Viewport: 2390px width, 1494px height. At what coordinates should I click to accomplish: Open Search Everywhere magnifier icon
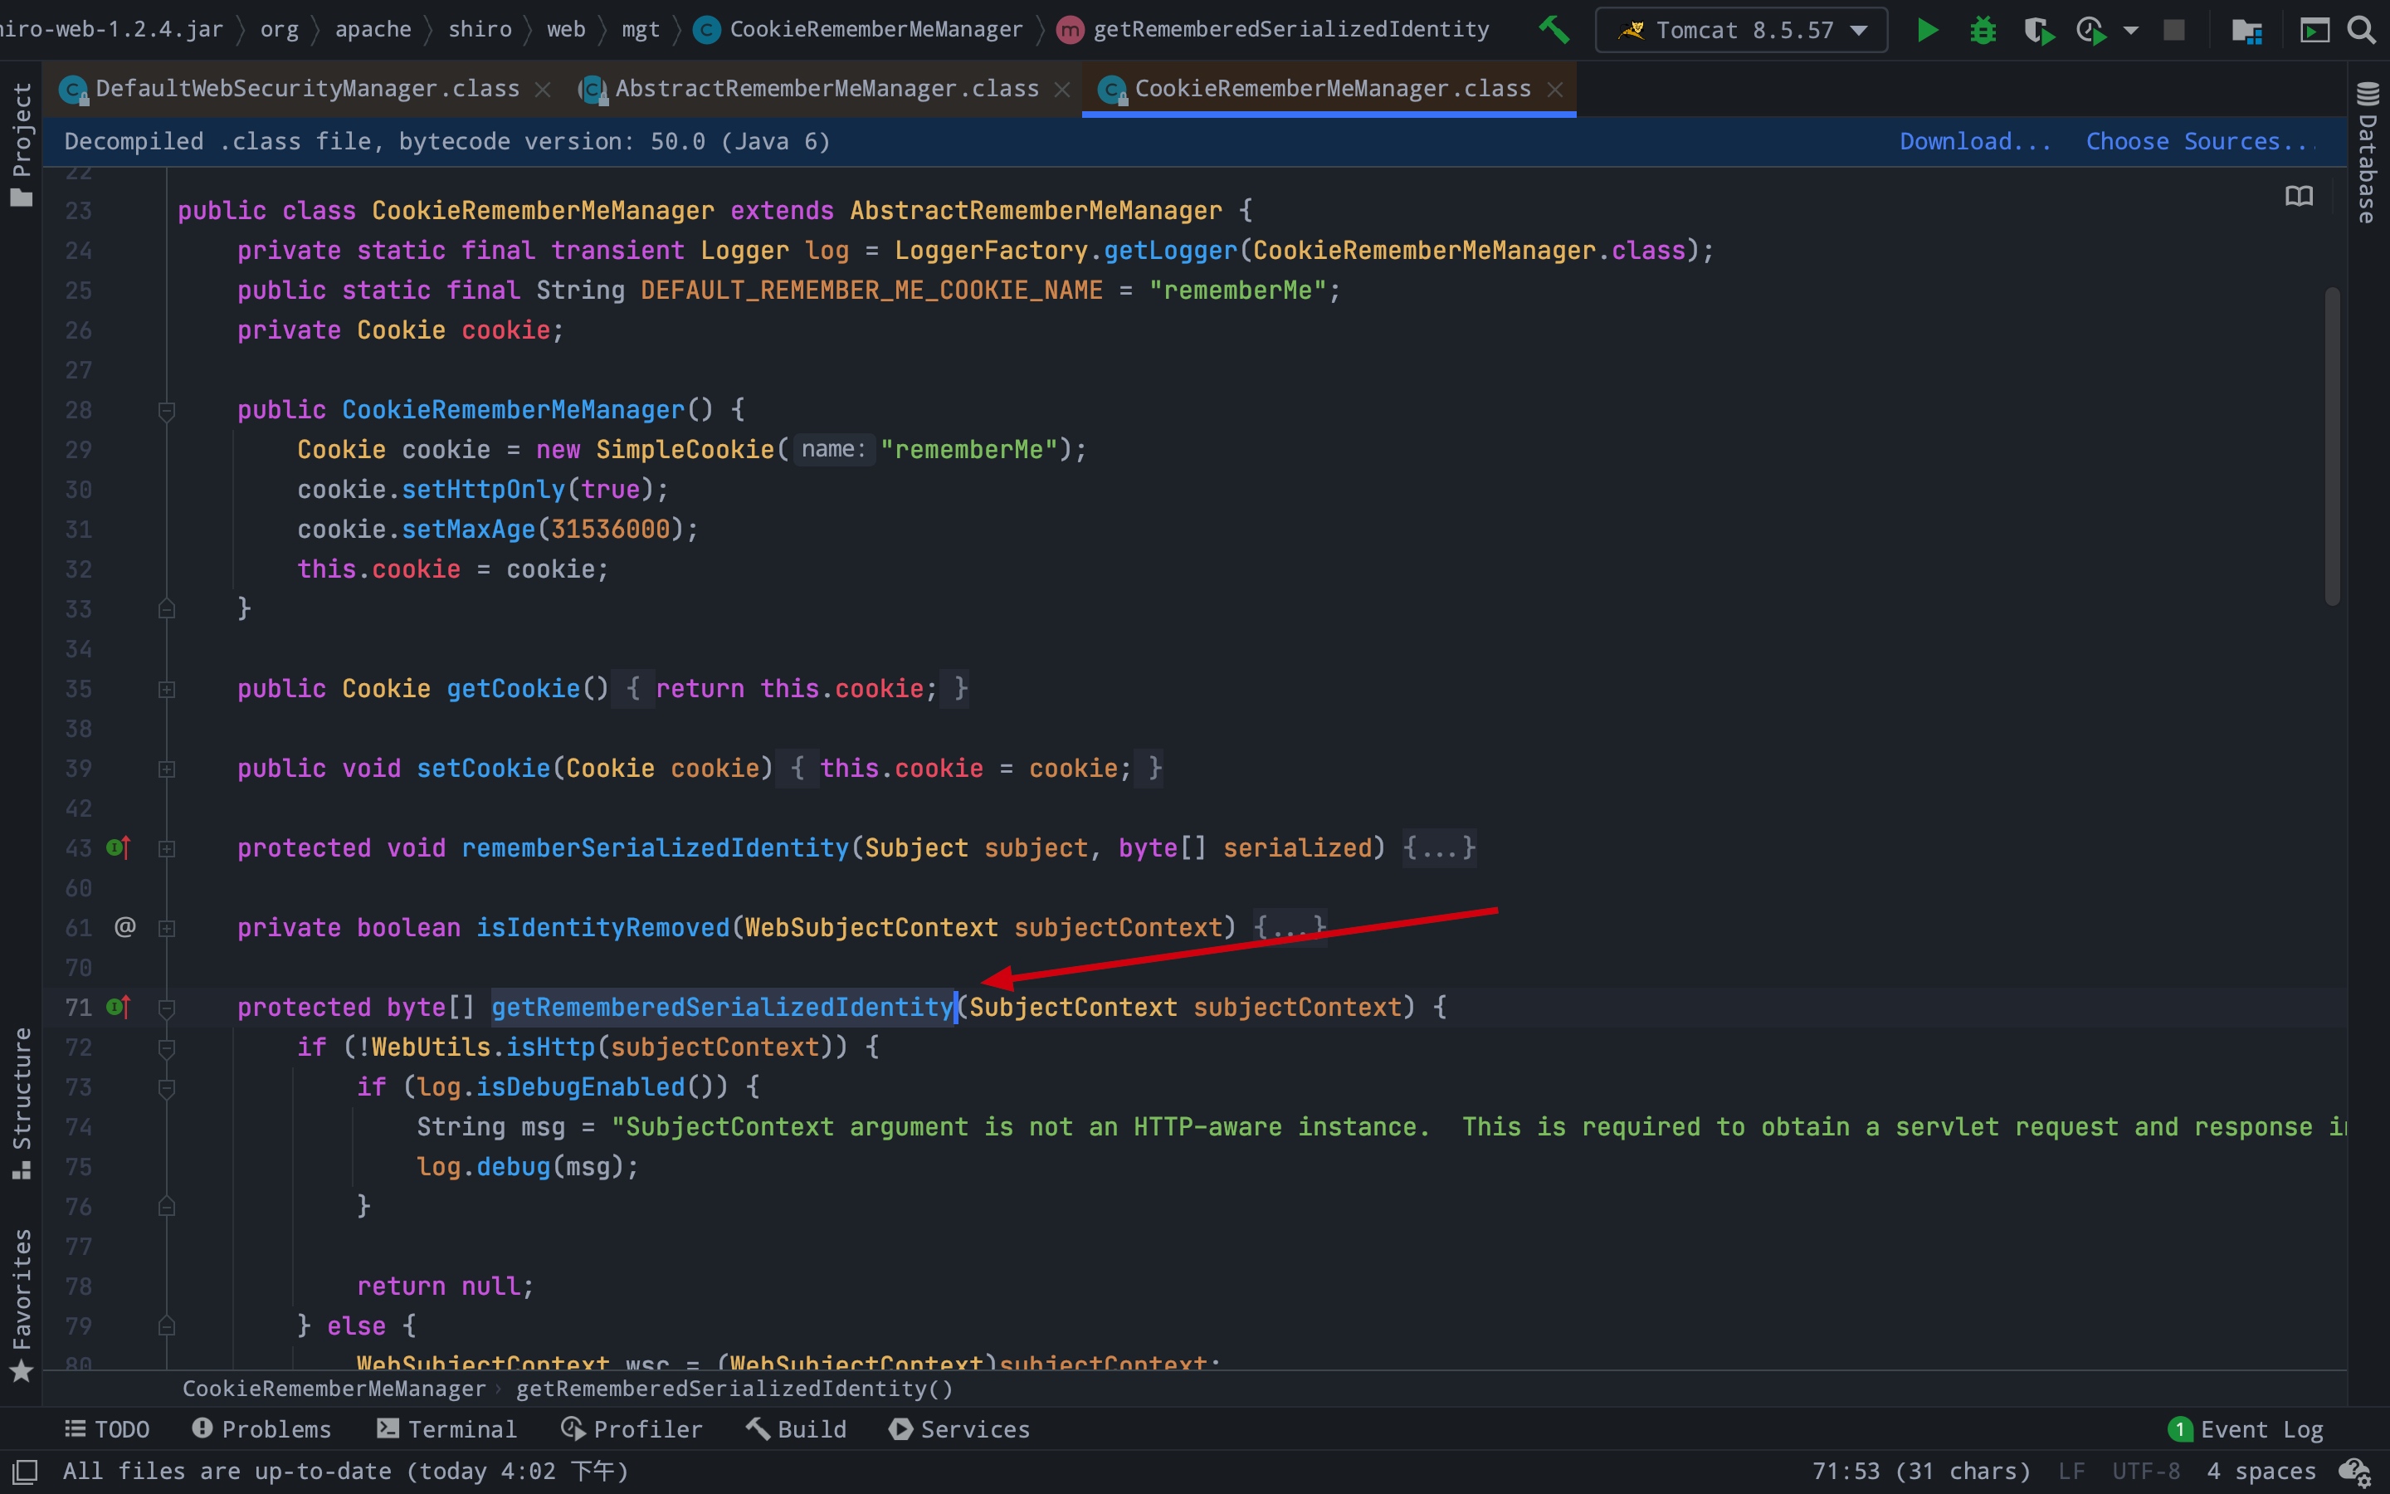click(x=2361, y=30)
